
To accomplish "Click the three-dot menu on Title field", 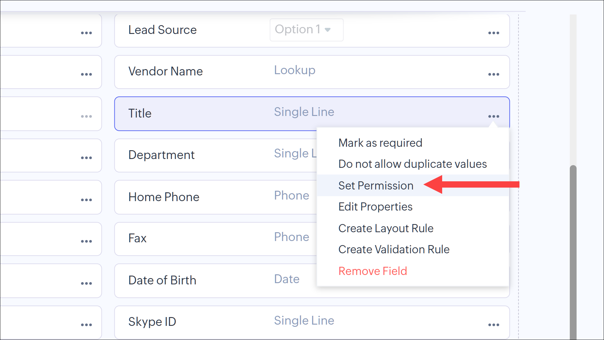I will 493,116.
